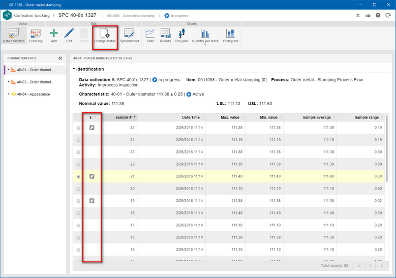Click the table vertical scrollbar

tap(386, 148)
